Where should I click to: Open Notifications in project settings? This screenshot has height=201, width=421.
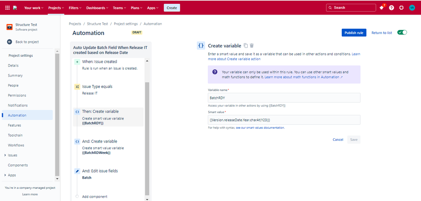coord(18,105)
